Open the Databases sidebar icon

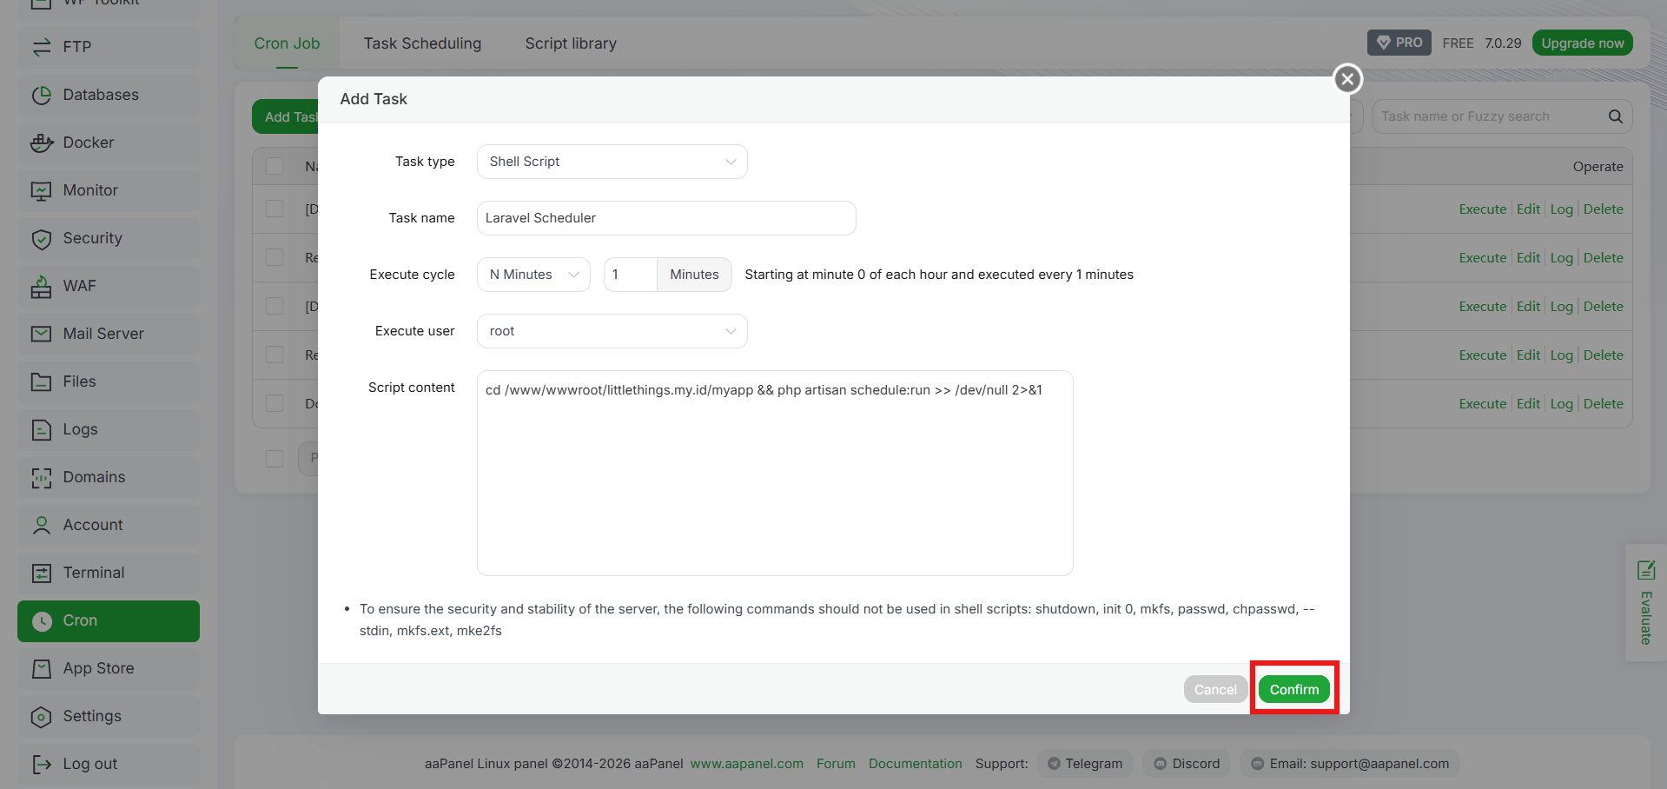(x=42, y=95)
